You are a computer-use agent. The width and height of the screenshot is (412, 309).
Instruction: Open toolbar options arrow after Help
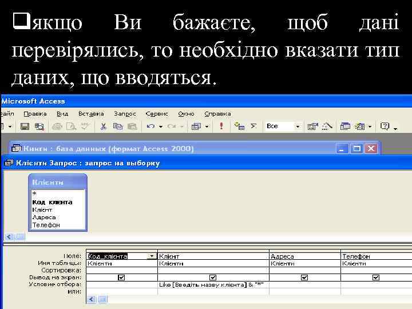[396, 129]
